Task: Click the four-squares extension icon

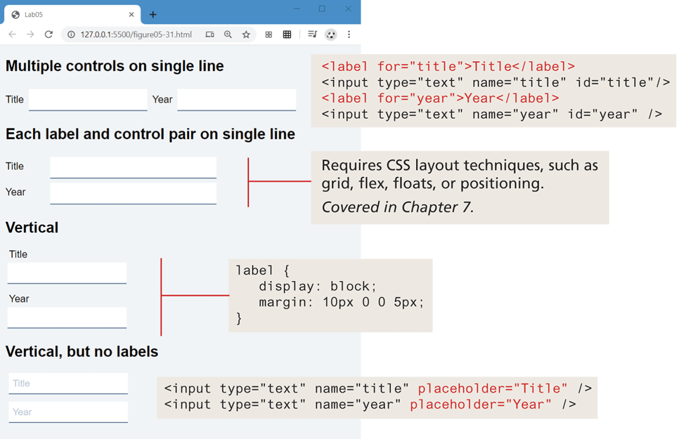Action: 268,34
